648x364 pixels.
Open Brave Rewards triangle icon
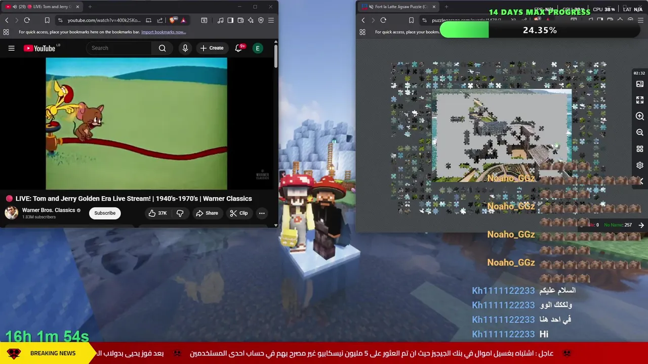[x=183, y=20]
